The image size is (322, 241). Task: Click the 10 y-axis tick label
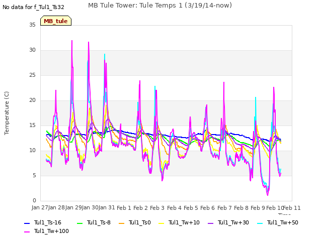pos(32,151)
